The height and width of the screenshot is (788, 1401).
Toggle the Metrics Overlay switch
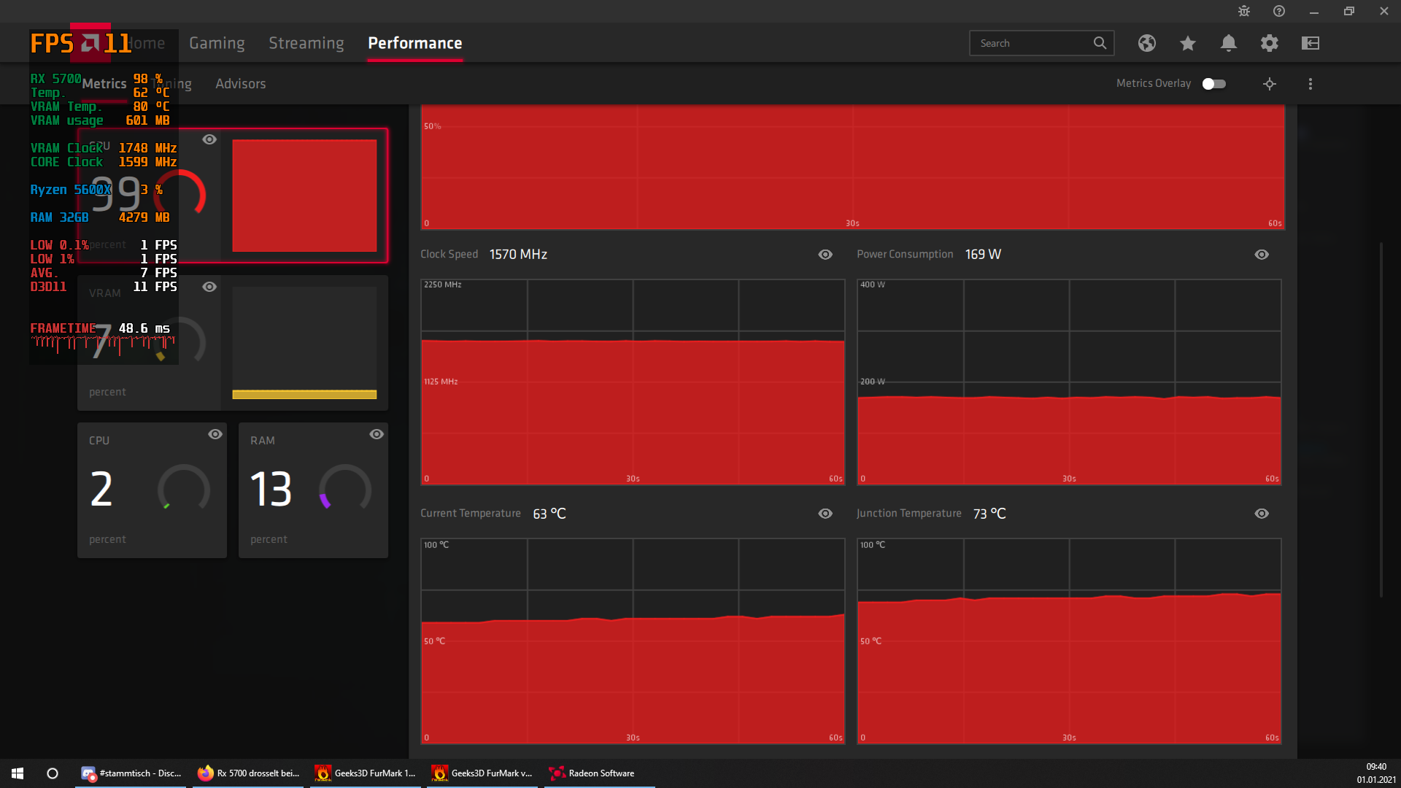point(1213,84)
